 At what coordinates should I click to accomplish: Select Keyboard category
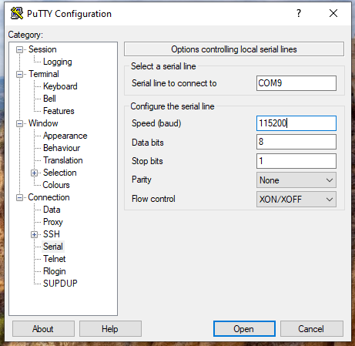(x=60, y=86)
